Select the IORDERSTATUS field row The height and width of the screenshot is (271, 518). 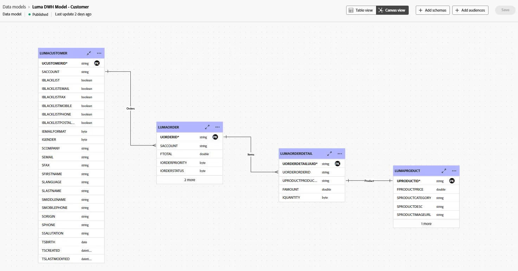[190, 171]
